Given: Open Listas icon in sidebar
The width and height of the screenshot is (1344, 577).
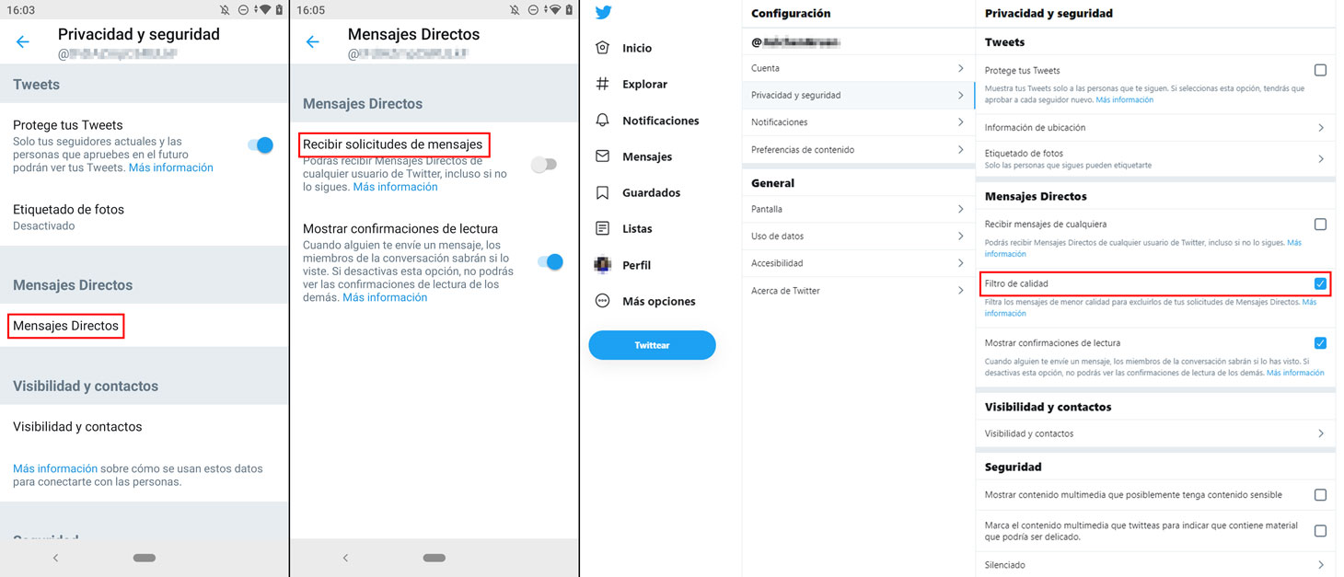Looking at the screenshot, I should [x=603, y=228].
